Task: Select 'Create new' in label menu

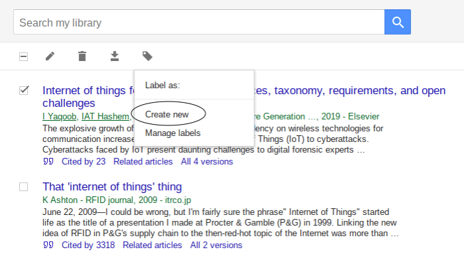Action: click(x=167, y=114)
